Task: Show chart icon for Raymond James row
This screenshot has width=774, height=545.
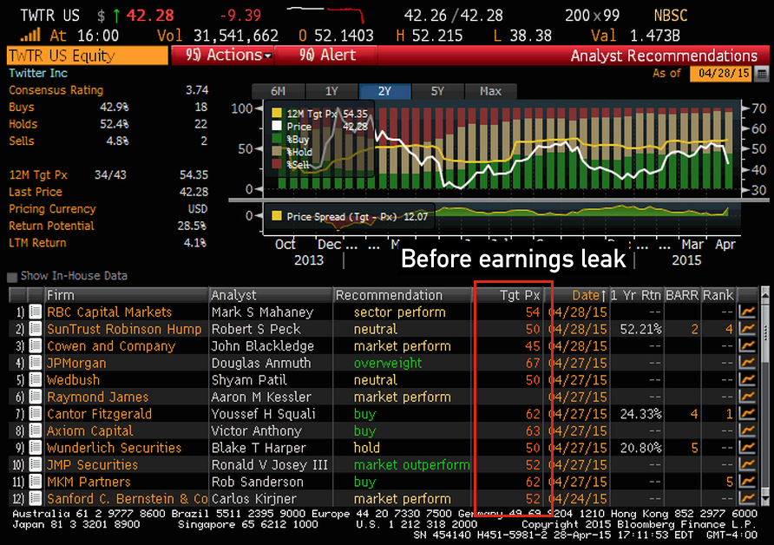Action: [x=747, y=397]
